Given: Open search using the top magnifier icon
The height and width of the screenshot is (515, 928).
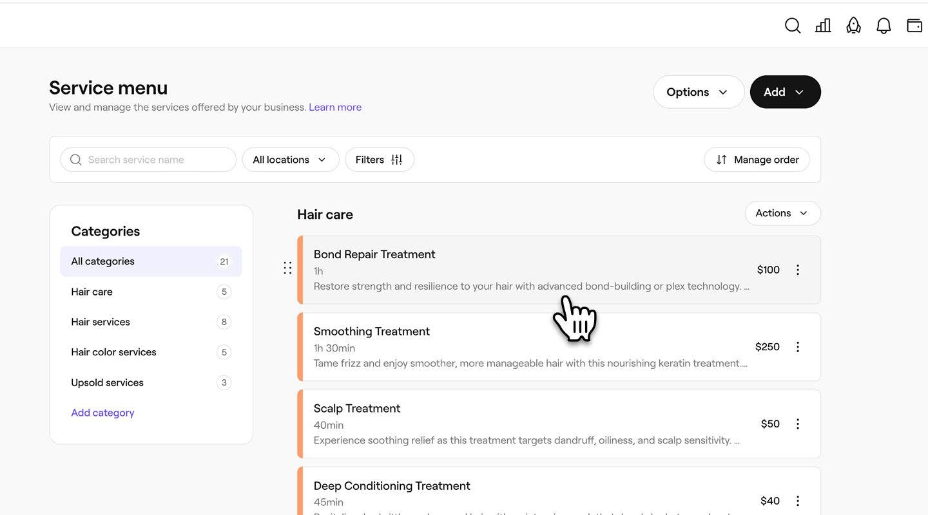Looking at the screenshot, I should (793, 26).
